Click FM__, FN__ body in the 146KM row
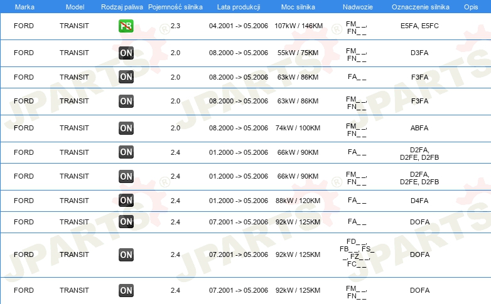Image resolution: width=491 pixels, height=304 pixels. coord(357,28)
